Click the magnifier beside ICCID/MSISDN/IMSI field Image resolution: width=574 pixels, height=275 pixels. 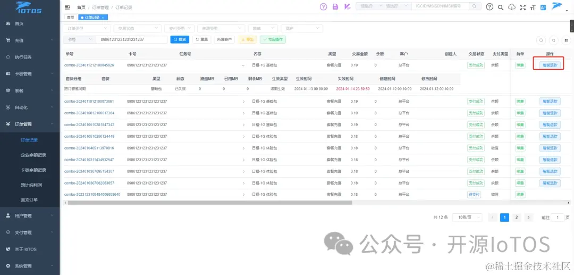pyautogui.click(x=475, y=6)
